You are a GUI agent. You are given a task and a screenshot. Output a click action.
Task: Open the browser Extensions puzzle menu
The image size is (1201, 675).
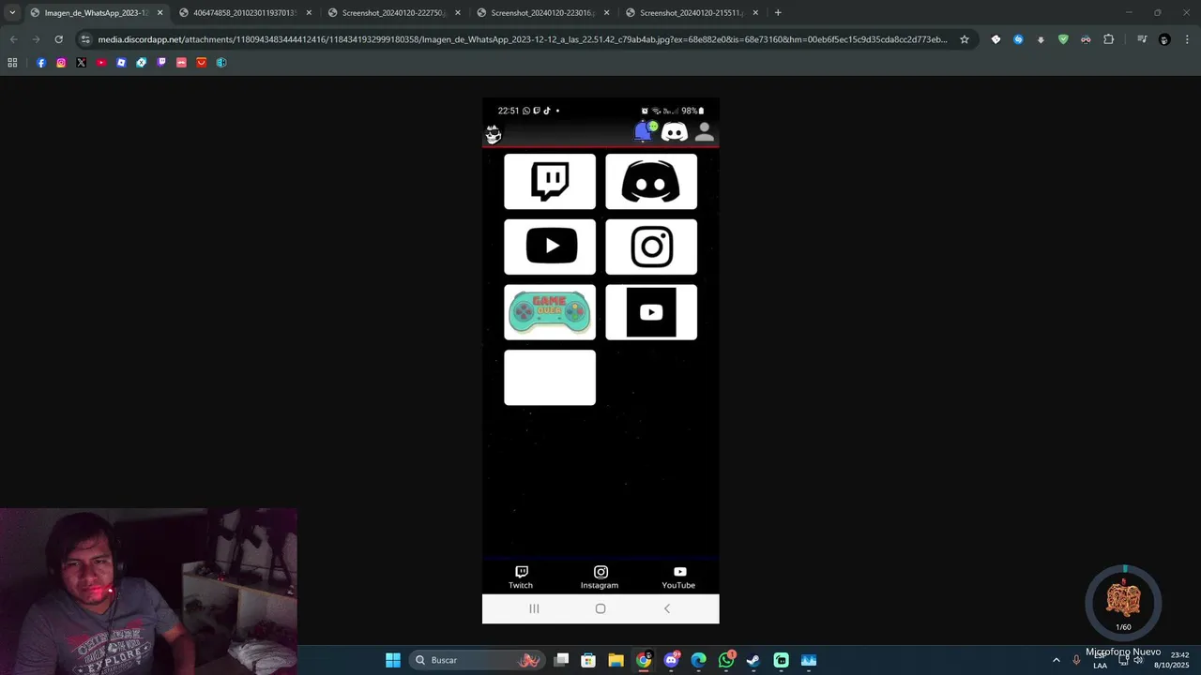[1108, 39]
